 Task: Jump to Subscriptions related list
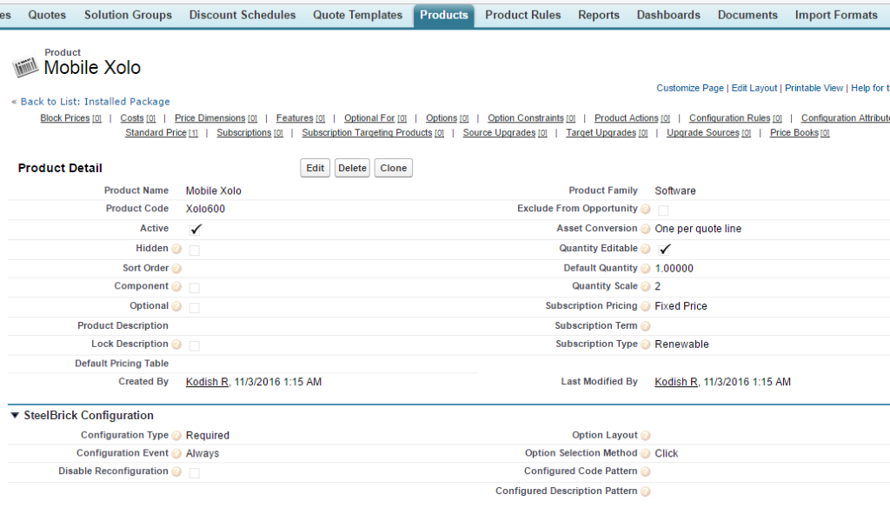click(x=249, y=133)
